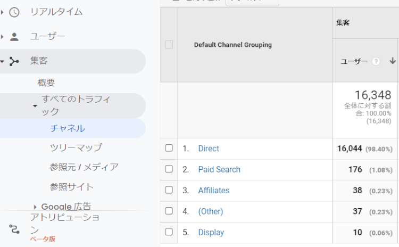399x247 pixels.
Task: Expand the Google 広告 arrow
Action: click(x=35, y=207)
